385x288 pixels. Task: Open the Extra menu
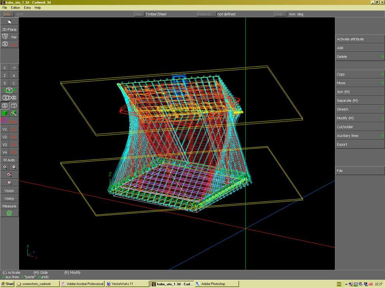point(27,7)
